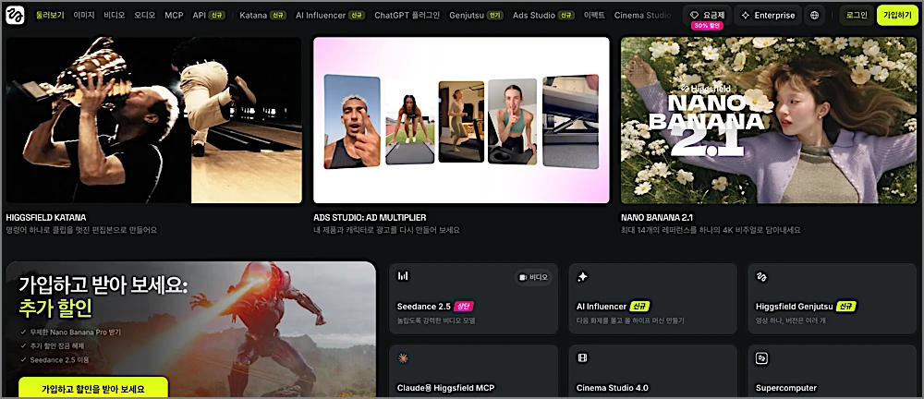Open the Seedance 2.5 card
This screenshot has width=924, height=399.
tap(474, 299)
